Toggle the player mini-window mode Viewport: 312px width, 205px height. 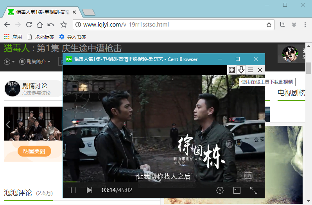coord(237,190)
